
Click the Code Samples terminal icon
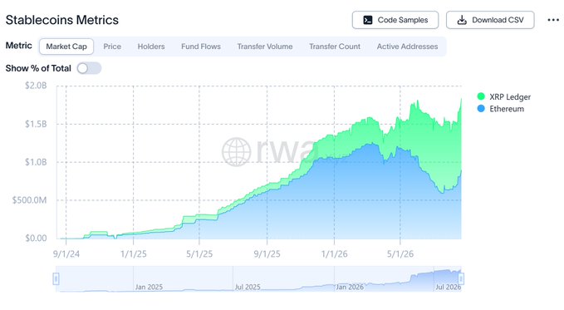[368, 20]
